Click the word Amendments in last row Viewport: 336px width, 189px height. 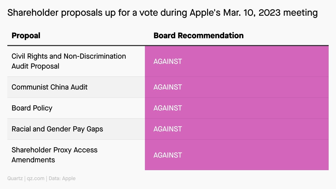click(x=33, y=160)
